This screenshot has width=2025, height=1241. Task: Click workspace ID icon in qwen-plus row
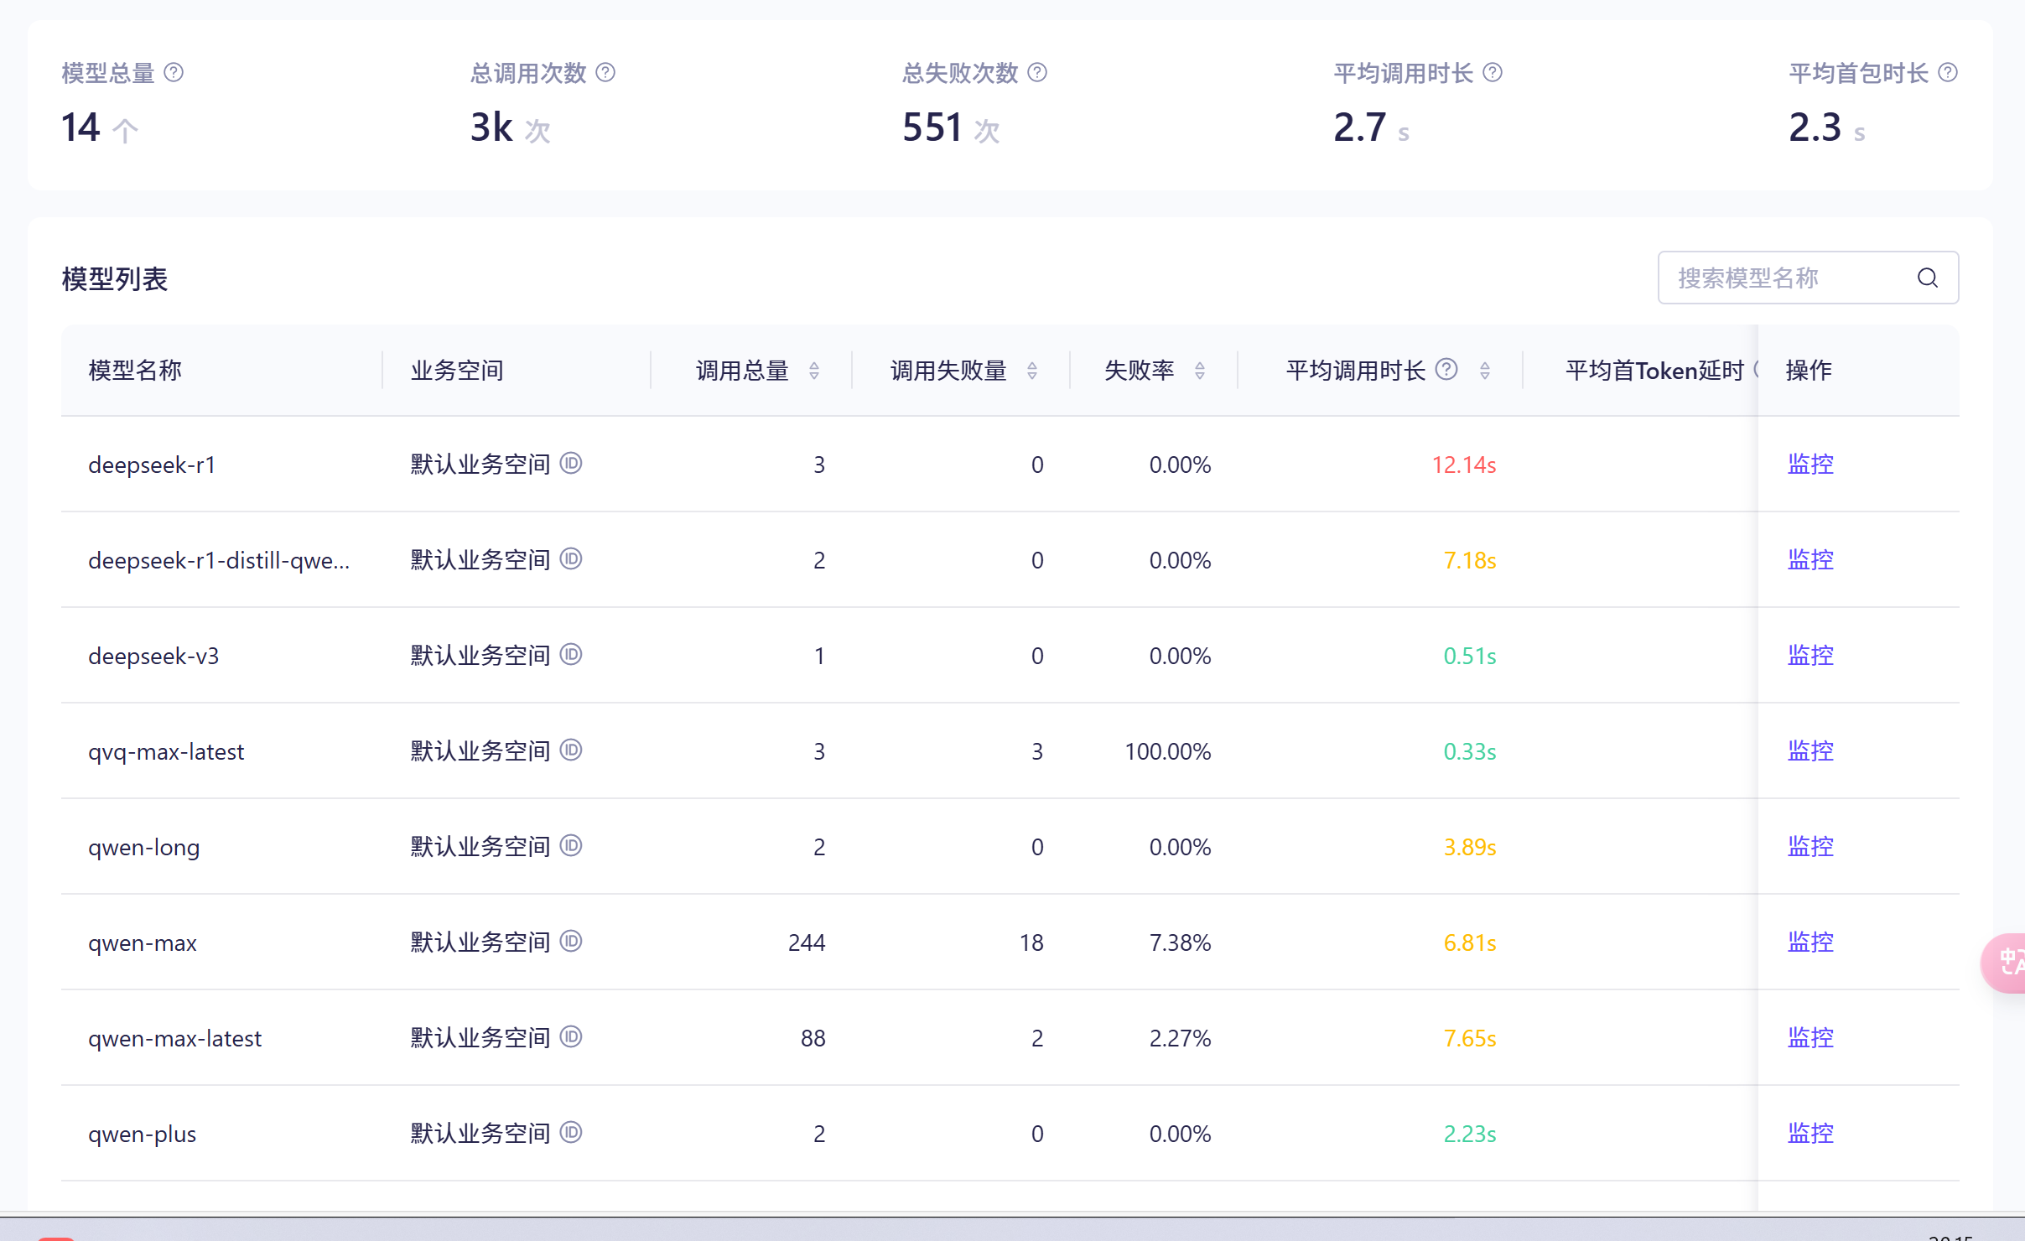coord(571,1132)
